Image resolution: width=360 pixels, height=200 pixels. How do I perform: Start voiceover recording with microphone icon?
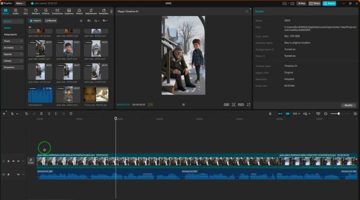coord(270,114)
